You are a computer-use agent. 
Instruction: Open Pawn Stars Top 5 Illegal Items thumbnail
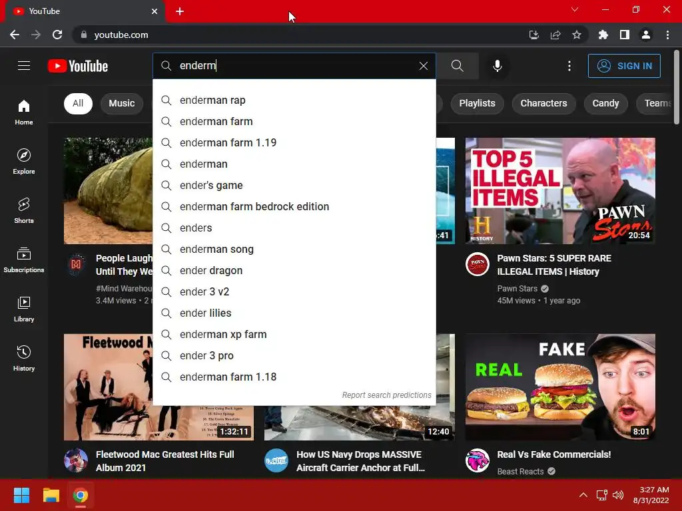(560, 191)
